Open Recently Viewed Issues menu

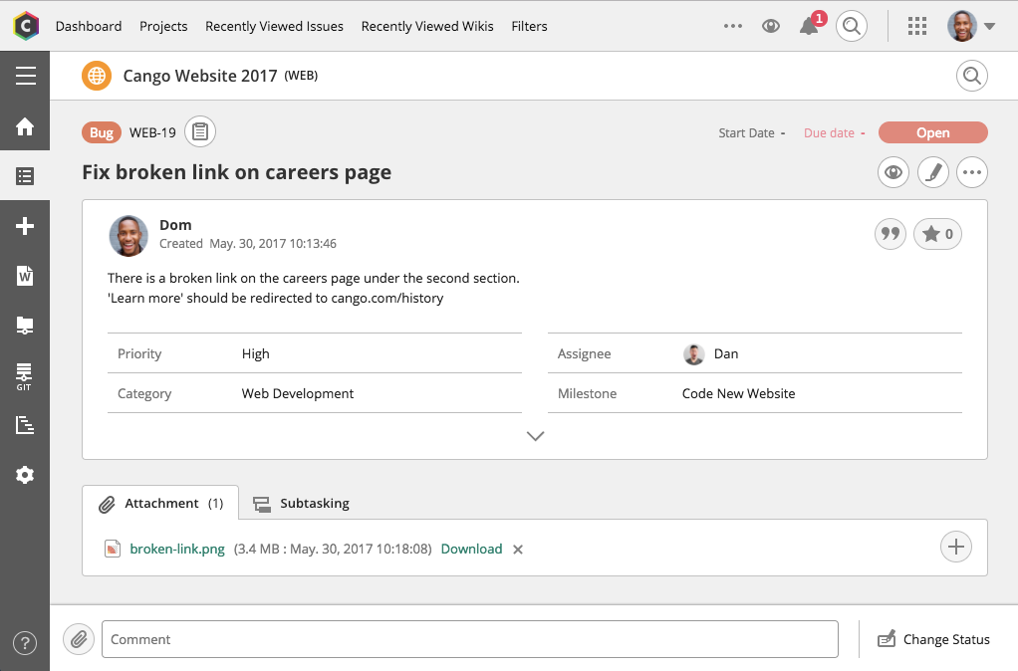274,27
